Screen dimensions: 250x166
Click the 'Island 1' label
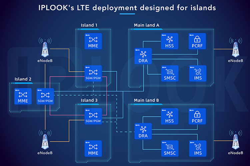tap(89, 25)
